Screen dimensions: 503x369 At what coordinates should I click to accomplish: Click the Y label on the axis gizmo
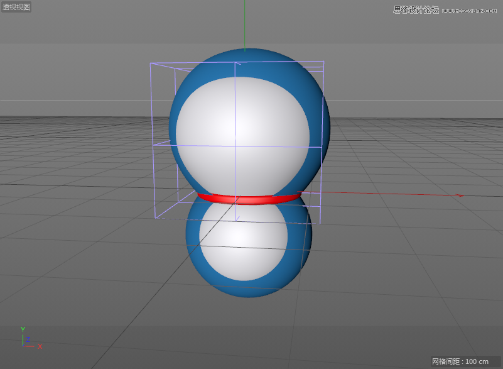[x=23, y=330]
